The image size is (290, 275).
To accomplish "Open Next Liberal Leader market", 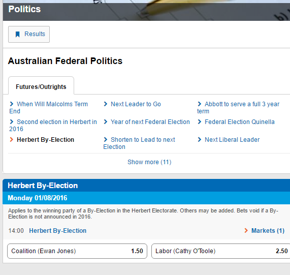I will [x=232, y=140].
